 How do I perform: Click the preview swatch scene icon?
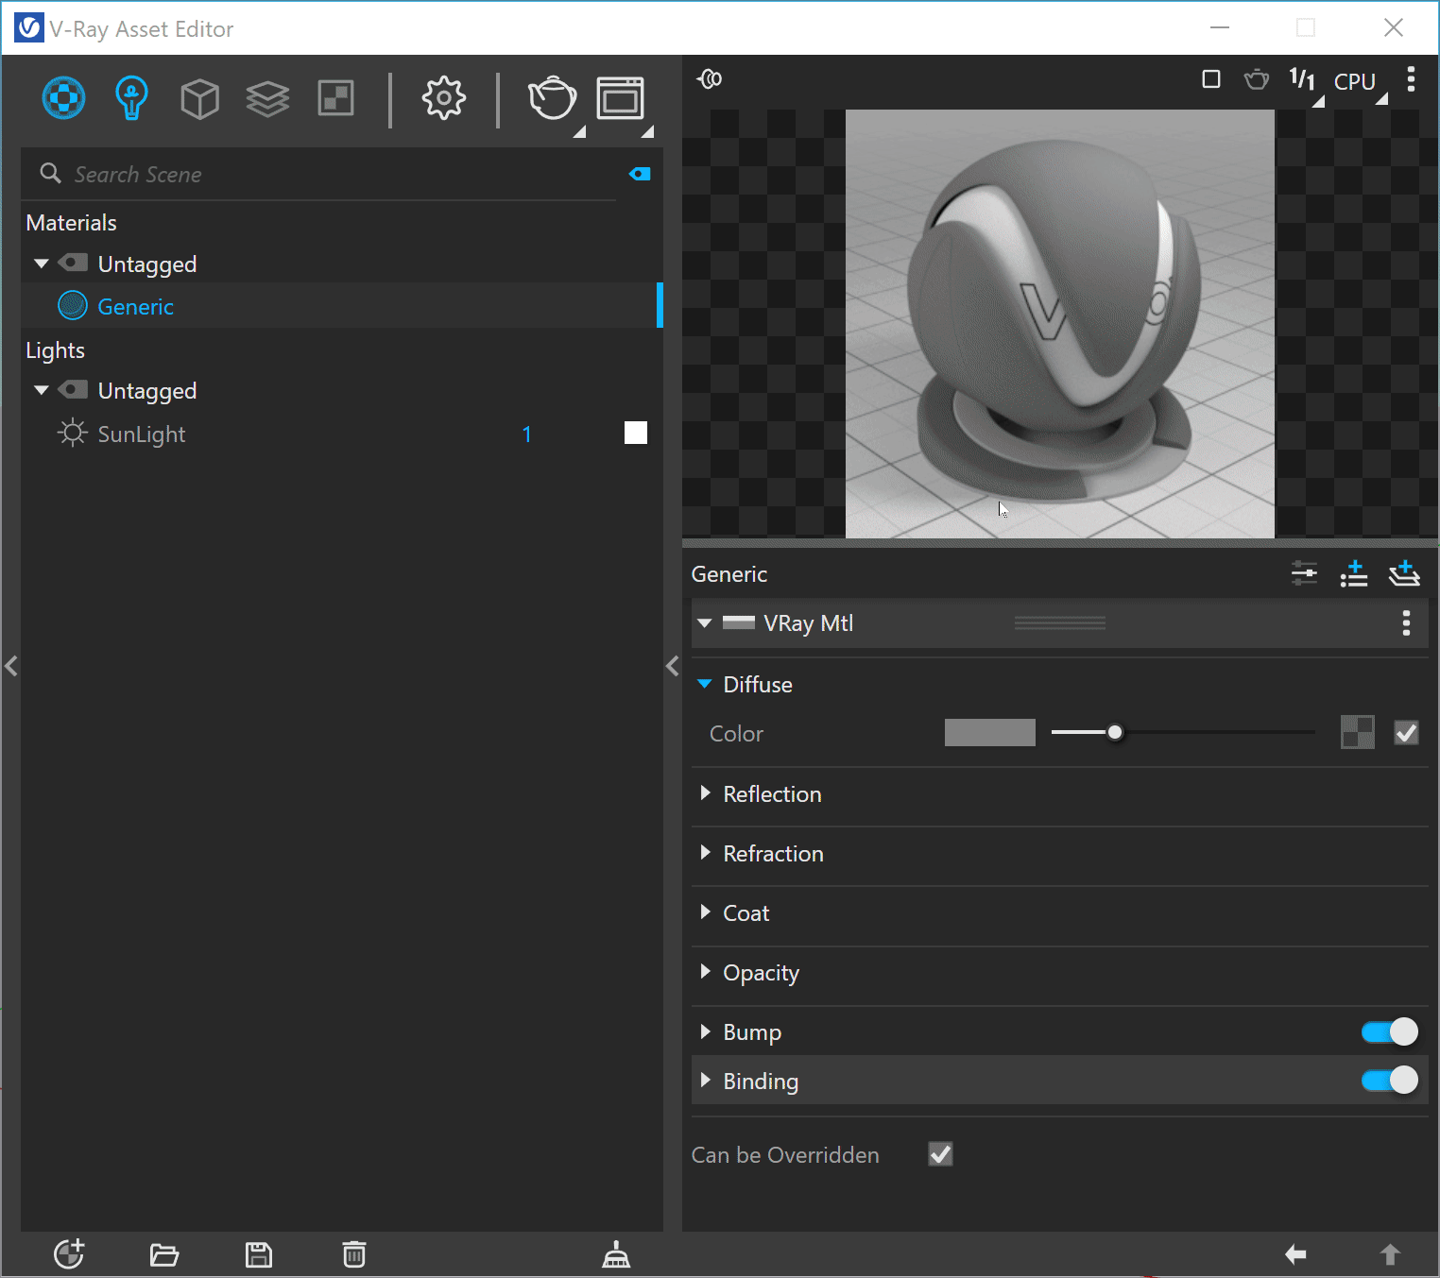point(710,79)
